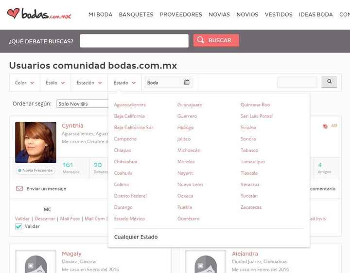Select Aguascalientes state

point(130,104)
